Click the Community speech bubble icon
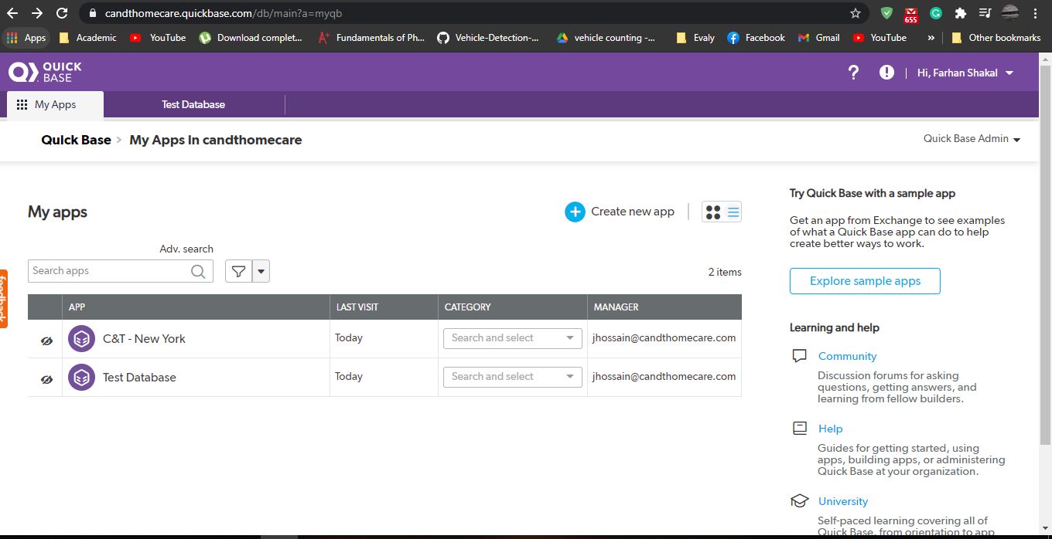 [x=800, y=356]
